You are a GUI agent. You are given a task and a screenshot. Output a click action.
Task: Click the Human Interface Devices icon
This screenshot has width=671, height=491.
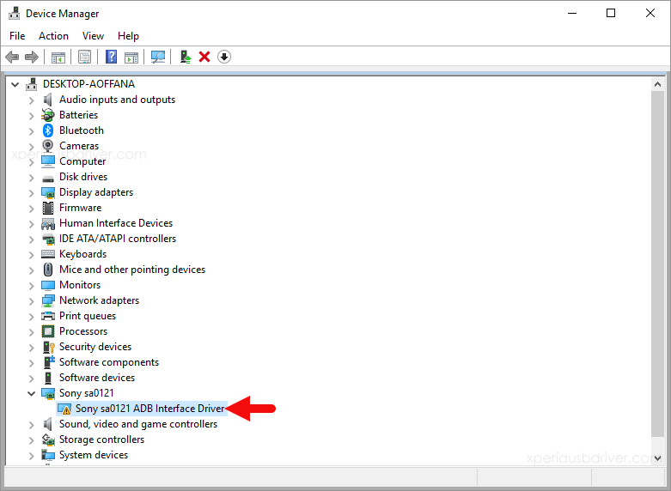tap(48, 223)
